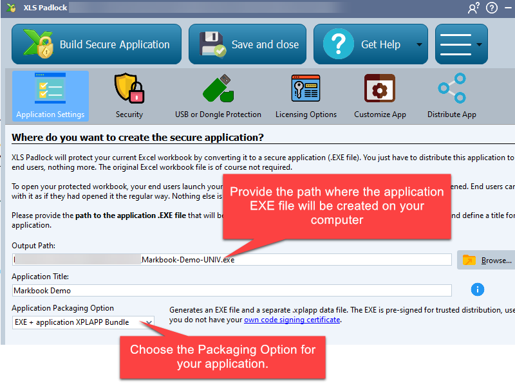Screen dimensions: 515x384
Task: Click the question mark help icon in title bar
Action: pyautogui.click(x=492, y=8)
